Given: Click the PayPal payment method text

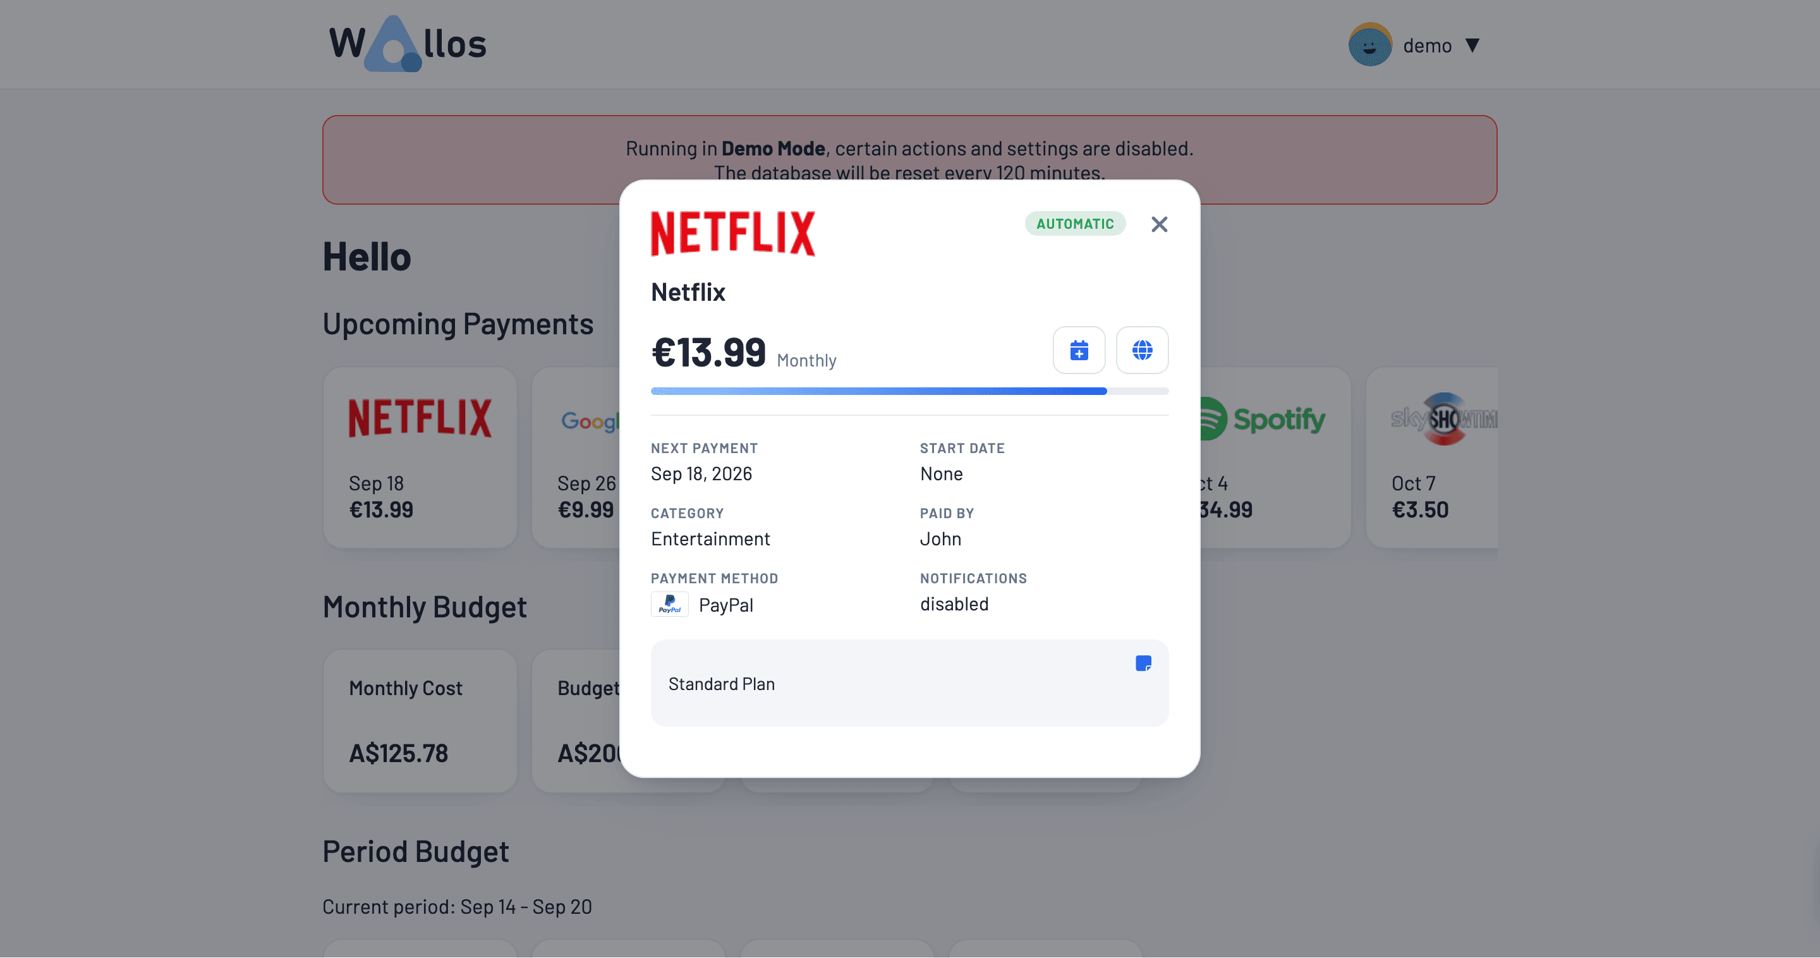Looking at the screenshot, I should click(725, 605).
